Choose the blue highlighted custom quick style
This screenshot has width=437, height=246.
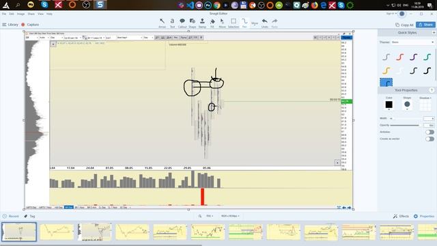pos(386,82)
